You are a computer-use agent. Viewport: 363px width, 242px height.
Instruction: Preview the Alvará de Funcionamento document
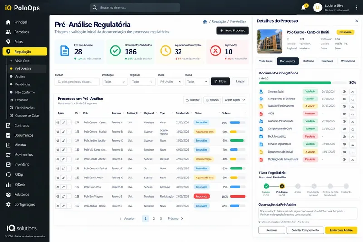344,106
